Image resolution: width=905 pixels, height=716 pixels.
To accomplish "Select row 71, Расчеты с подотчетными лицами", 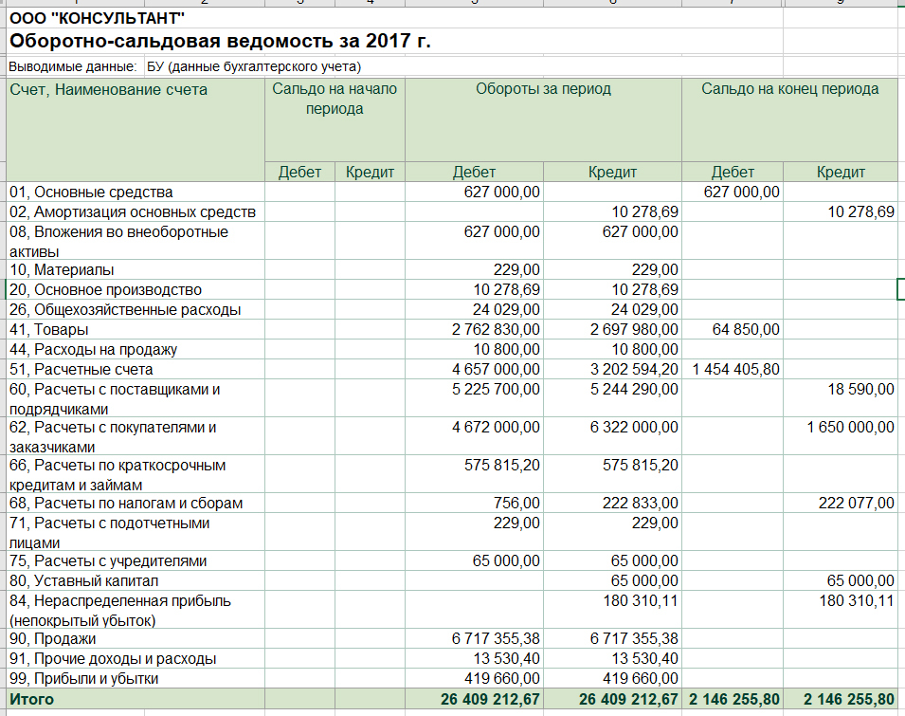I will click(453, 532).
